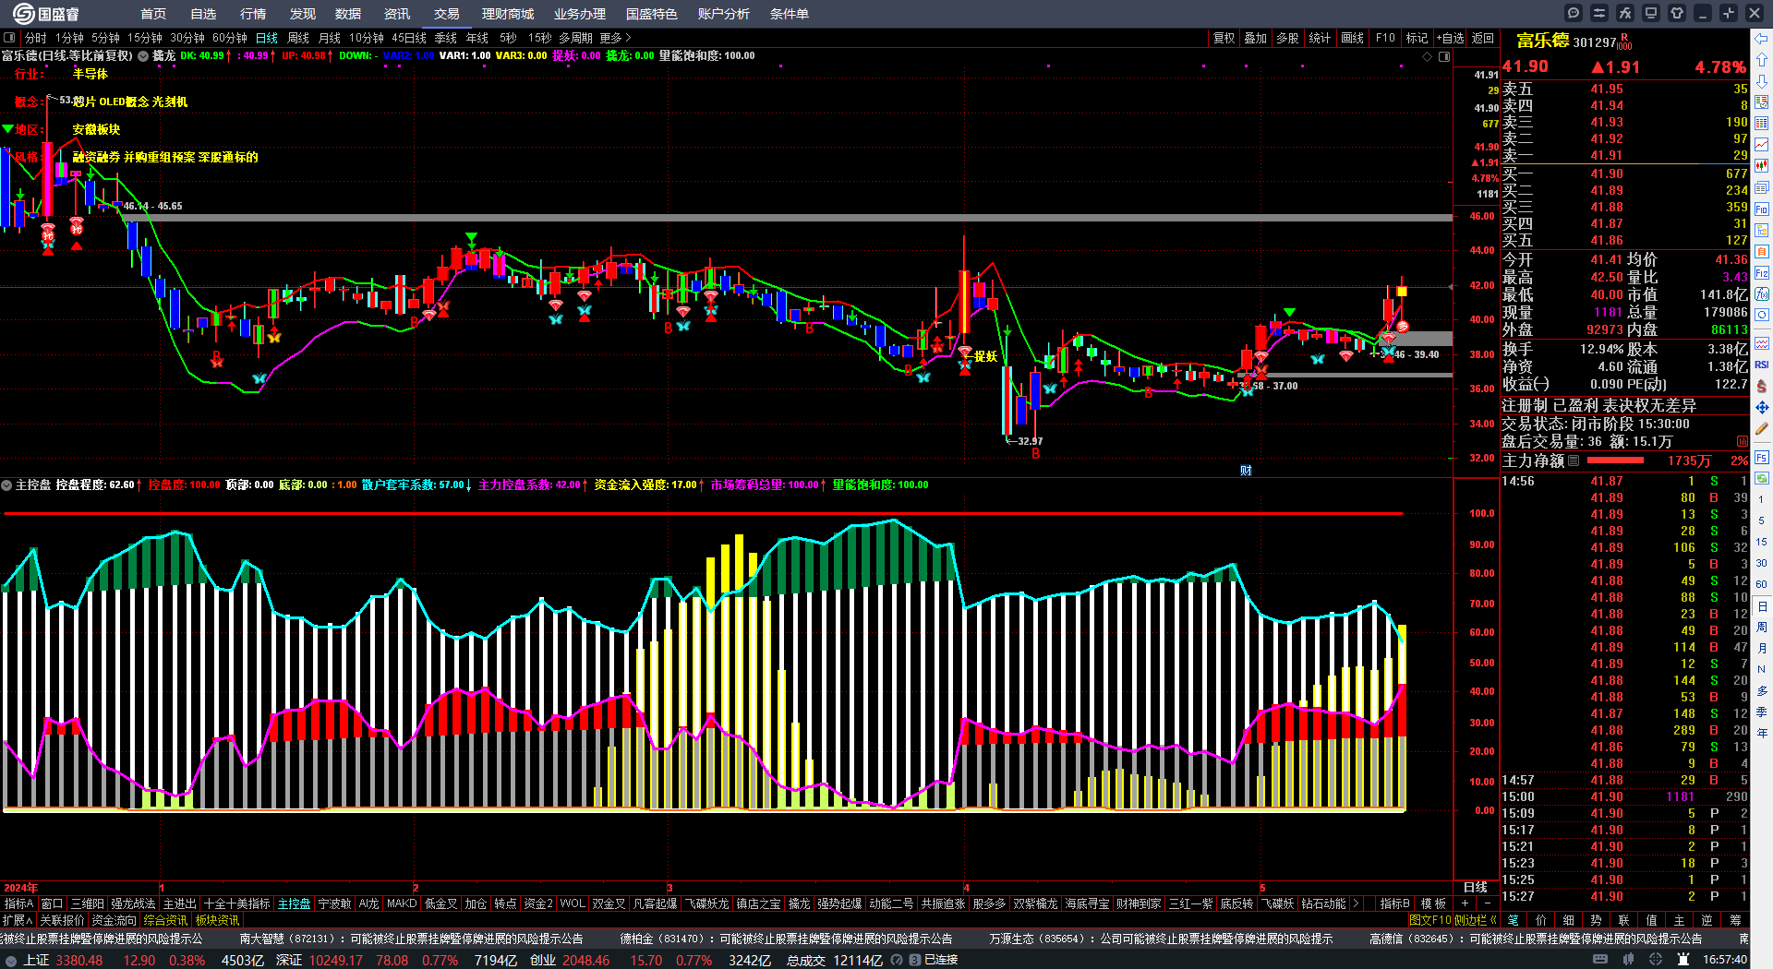Open the message bubble icon in title bar

tap(1574, 13)
